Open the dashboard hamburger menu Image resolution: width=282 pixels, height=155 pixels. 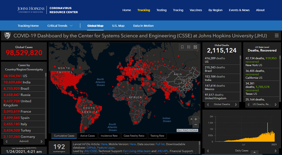tap(276, 36)
